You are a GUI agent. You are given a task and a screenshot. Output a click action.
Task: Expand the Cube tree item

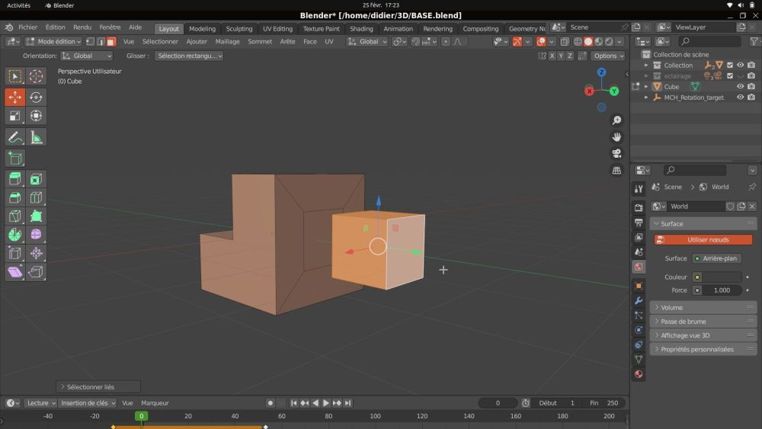(646, 86)
